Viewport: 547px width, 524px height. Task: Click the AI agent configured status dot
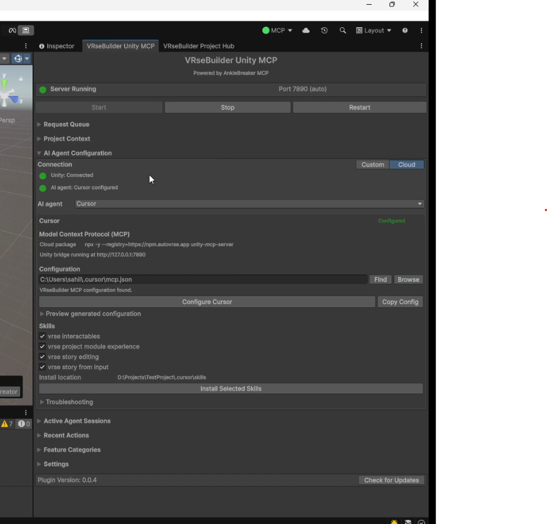[43, 188]
